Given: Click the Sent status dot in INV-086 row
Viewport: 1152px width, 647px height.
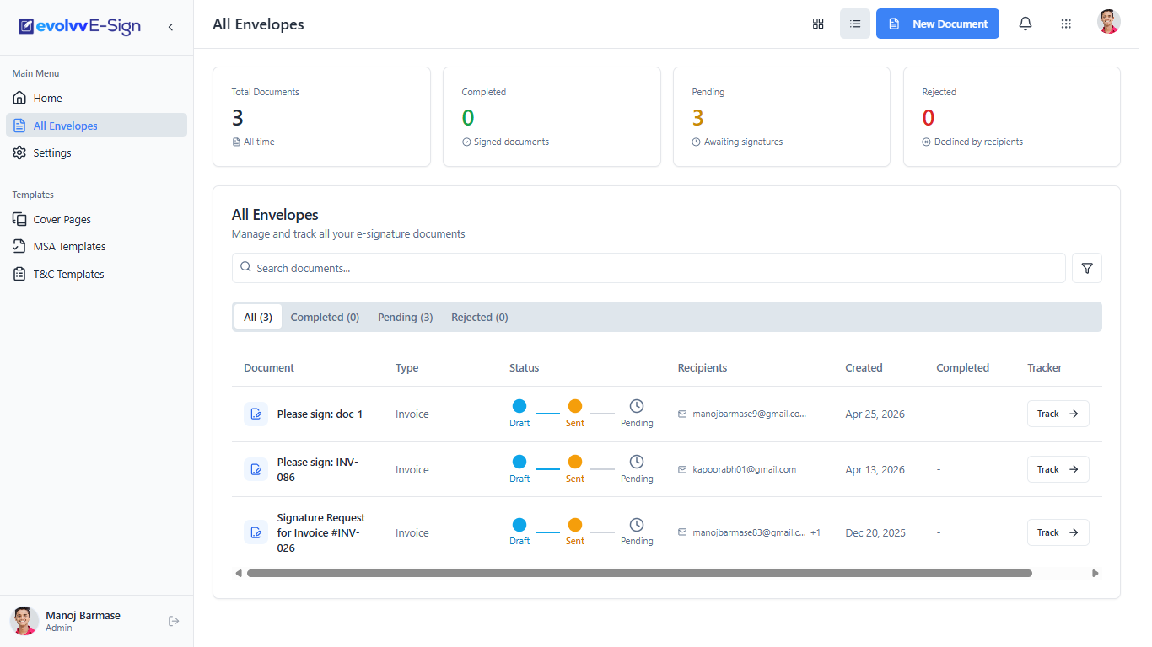Looking at the screenshot, I should 575,462.
